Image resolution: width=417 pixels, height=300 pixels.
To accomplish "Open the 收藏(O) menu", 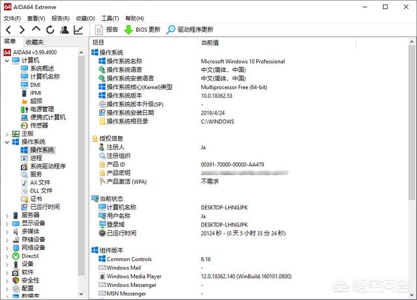I will (85, 18).
